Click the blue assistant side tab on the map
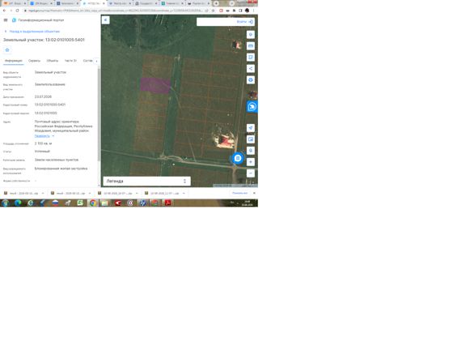453x338 pixels. pyautogui.click(x=252, y=106)
